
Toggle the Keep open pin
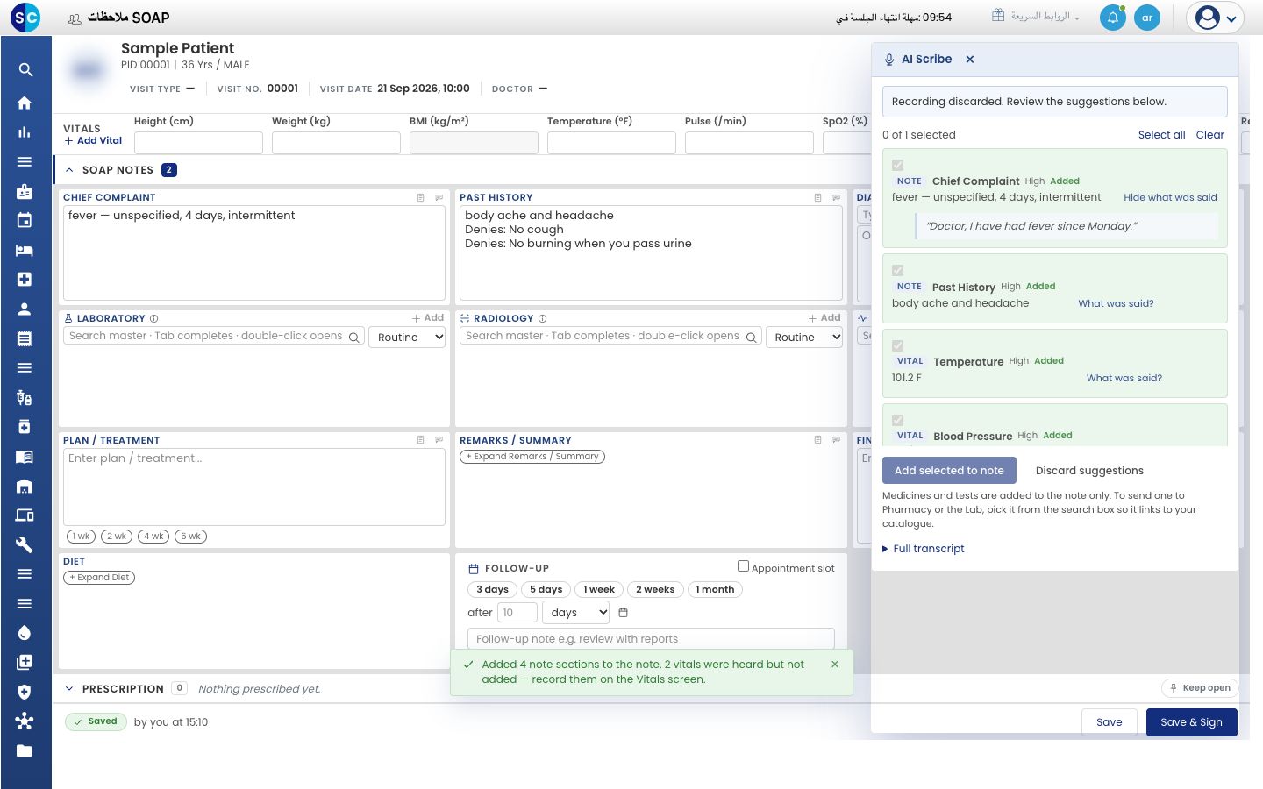(x=1200, y=688)
